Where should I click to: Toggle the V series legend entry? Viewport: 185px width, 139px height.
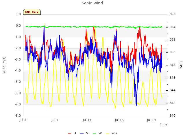point(84,133)
